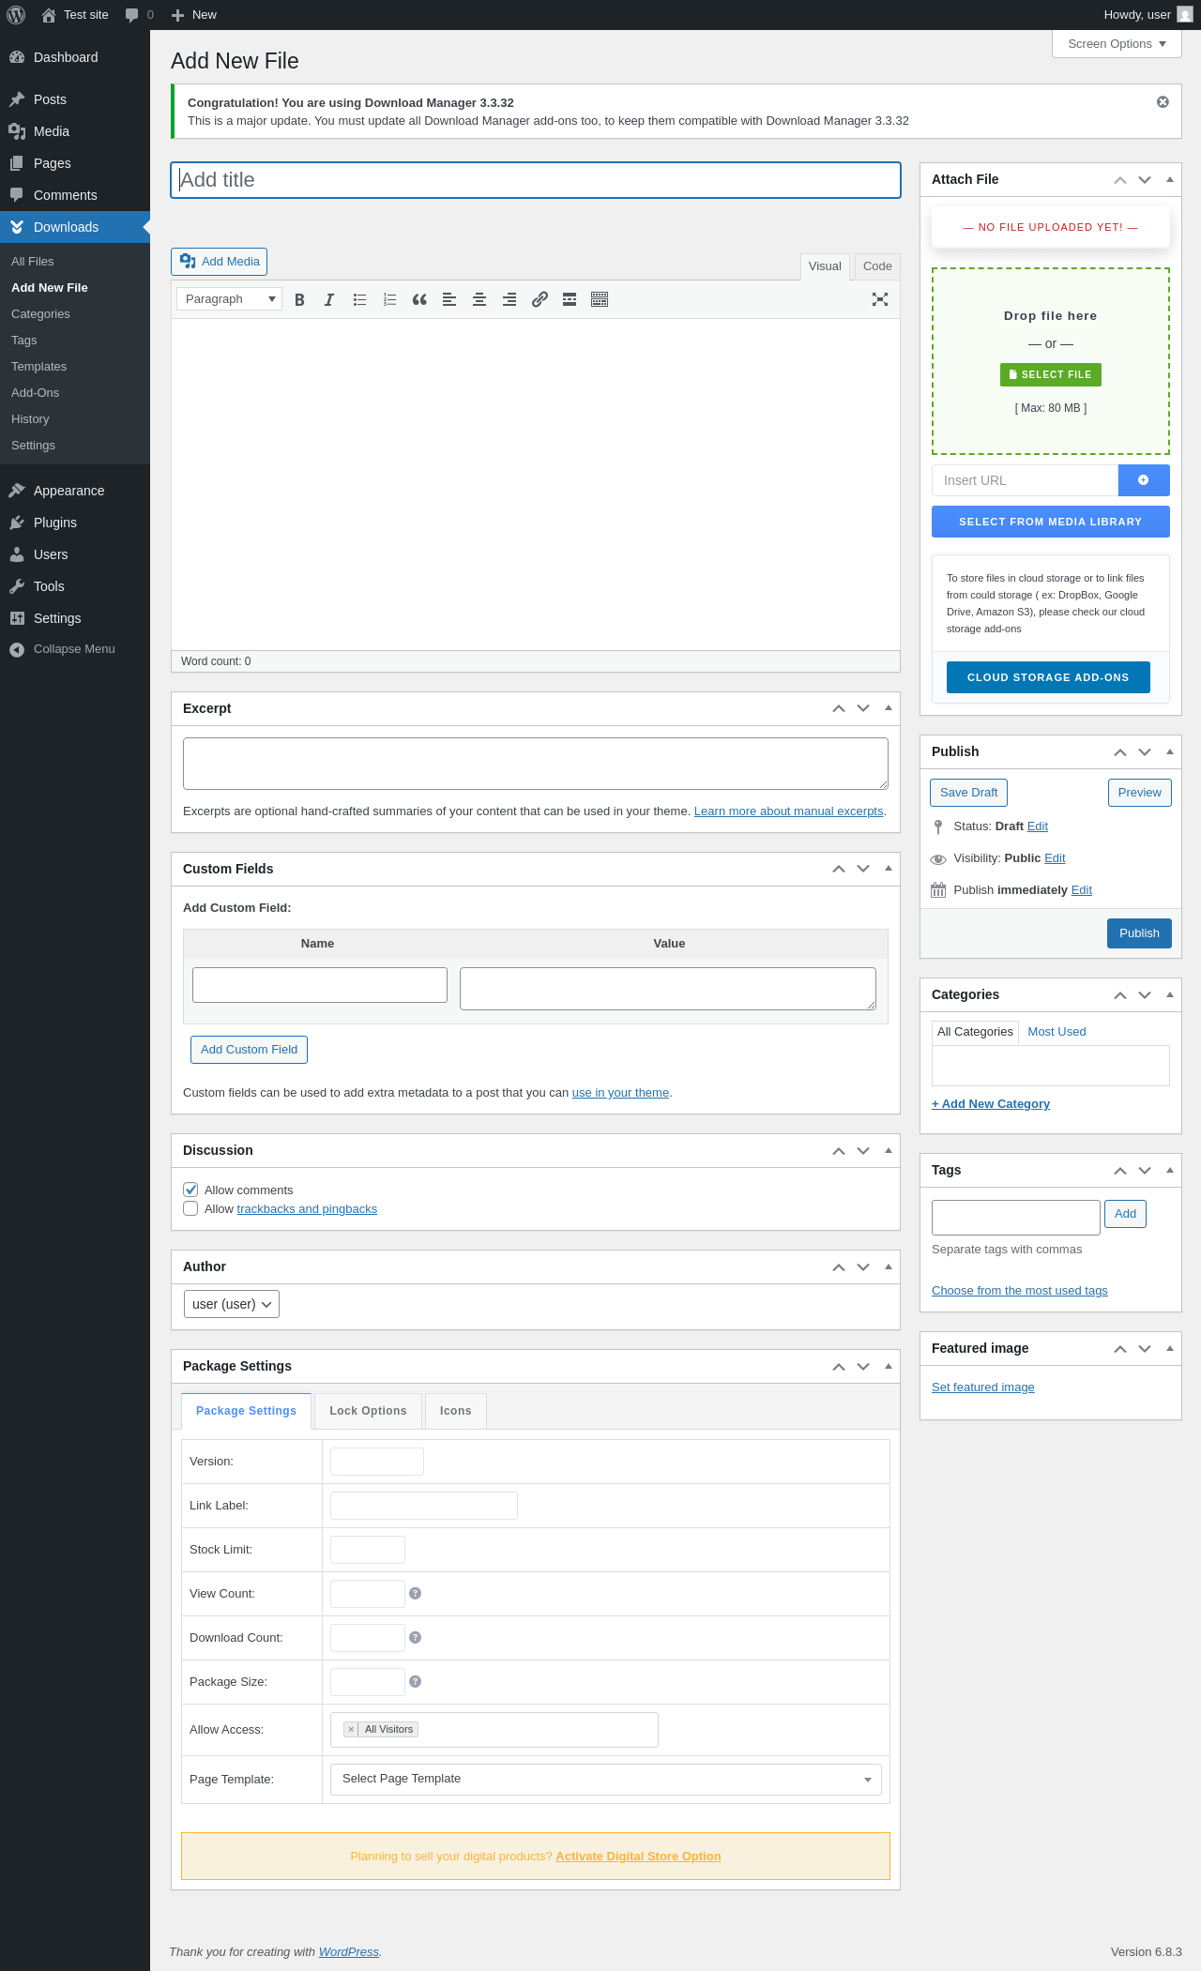The width and height of the screenshot is (1201, 1971).
Task: Switch to the Code editor tab
Action: [877, 266]
